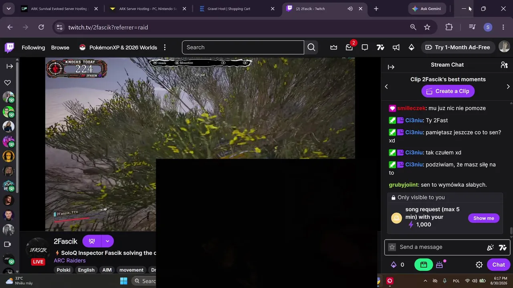Click the movement stream tag
This screenshot has width=513, height=288.
[131, 270]
